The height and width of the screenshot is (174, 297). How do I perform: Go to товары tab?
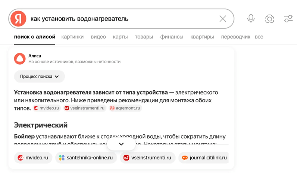coord(144,37)
